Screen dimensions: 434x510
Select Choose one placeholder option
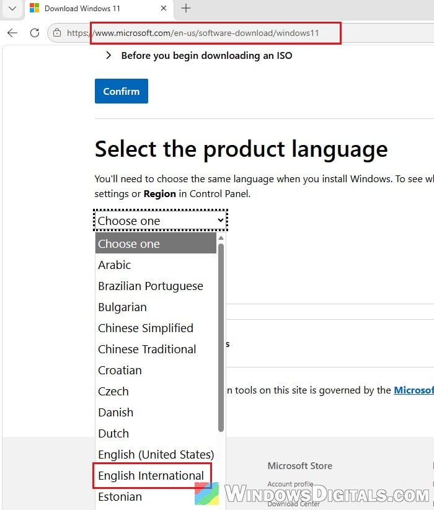pyautogui.click(x=156, y=244)
